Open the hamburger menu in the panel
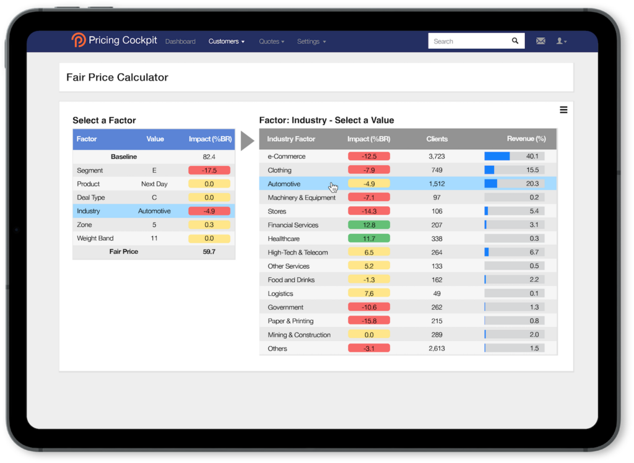The width and height of the screenshot is (634, 463). pyautogui.click(x=563, y=110)
